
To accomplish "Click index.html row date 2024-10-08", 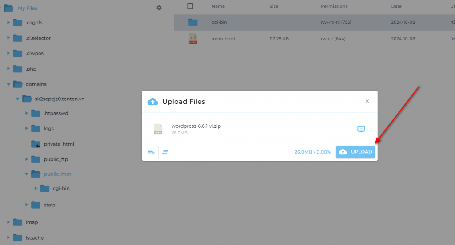I will [403, 39].
